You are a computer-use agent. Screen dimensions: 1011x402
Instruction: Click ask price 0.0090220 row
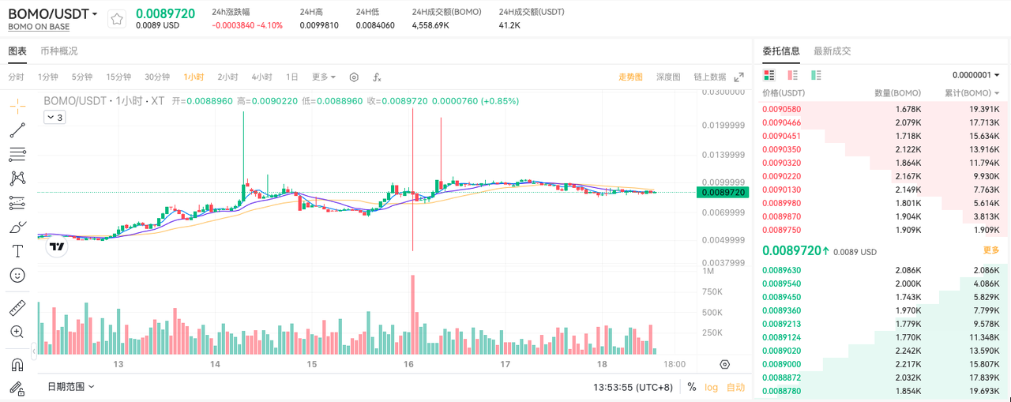tap(882, 176)
